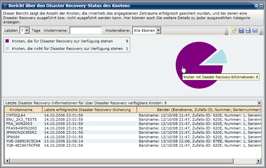Select the CHTSQL64 node row
Screen dimensions: 266x168
[133, 115]
